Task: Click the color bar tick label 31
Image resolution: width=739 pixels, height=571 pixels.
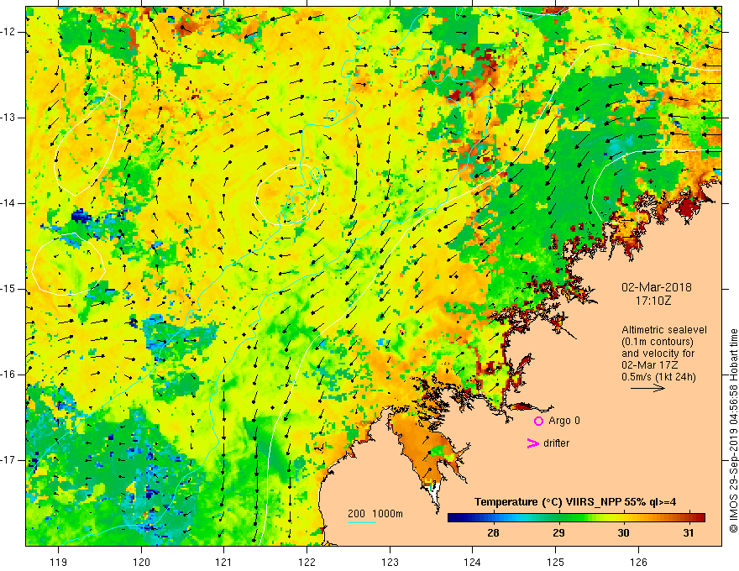Action: tap(689, 533)
